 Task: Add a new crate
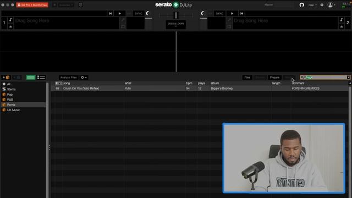point(6,78)
